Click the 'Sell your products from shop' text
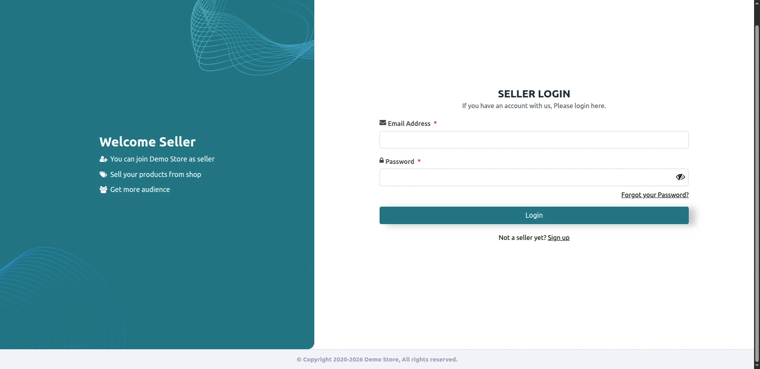The image size is (760, 369). coord(156,175)
